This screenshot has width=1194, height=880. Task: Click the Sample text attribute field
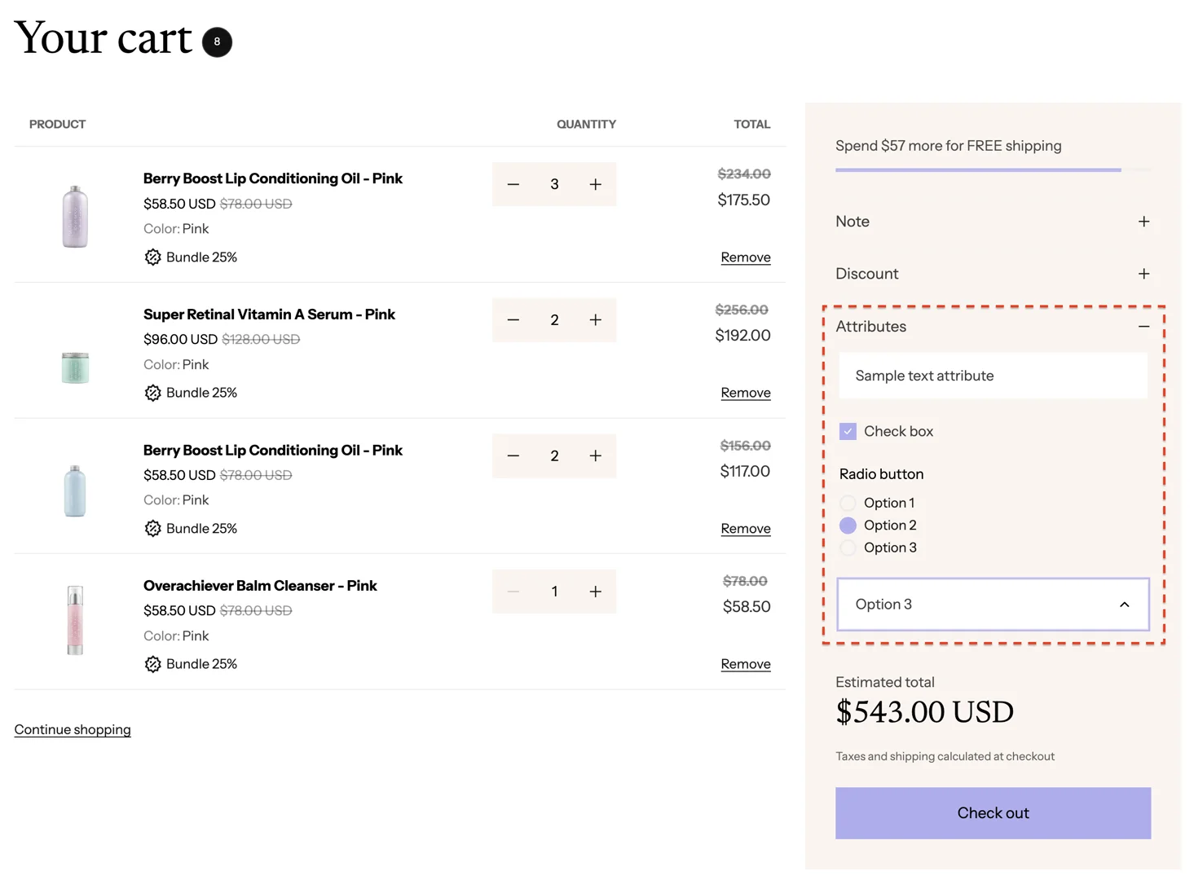click(x=993, y=375)
